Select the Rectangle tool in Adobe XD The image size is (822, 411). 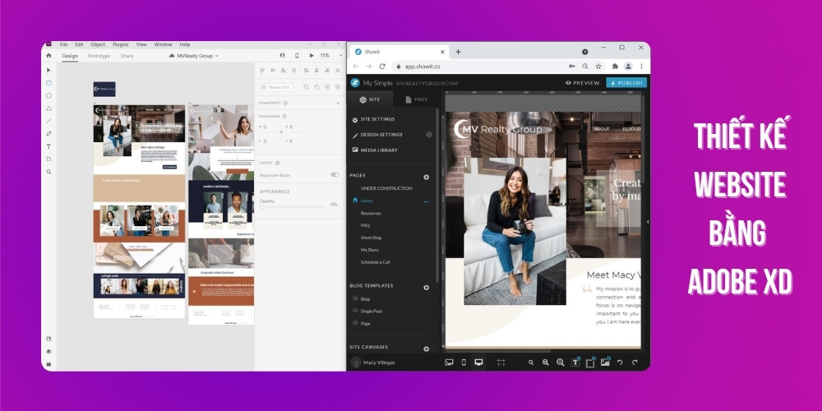48,83
